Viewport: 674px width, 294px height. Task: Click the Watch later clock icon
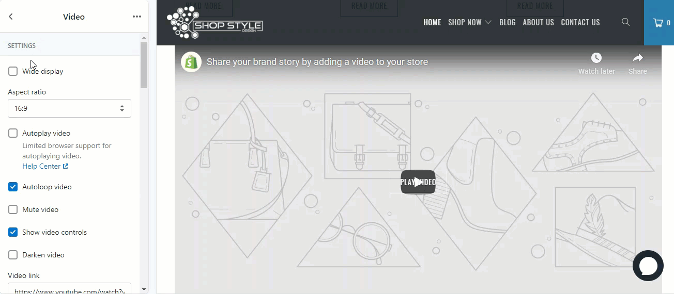click(x=596, y=58)
